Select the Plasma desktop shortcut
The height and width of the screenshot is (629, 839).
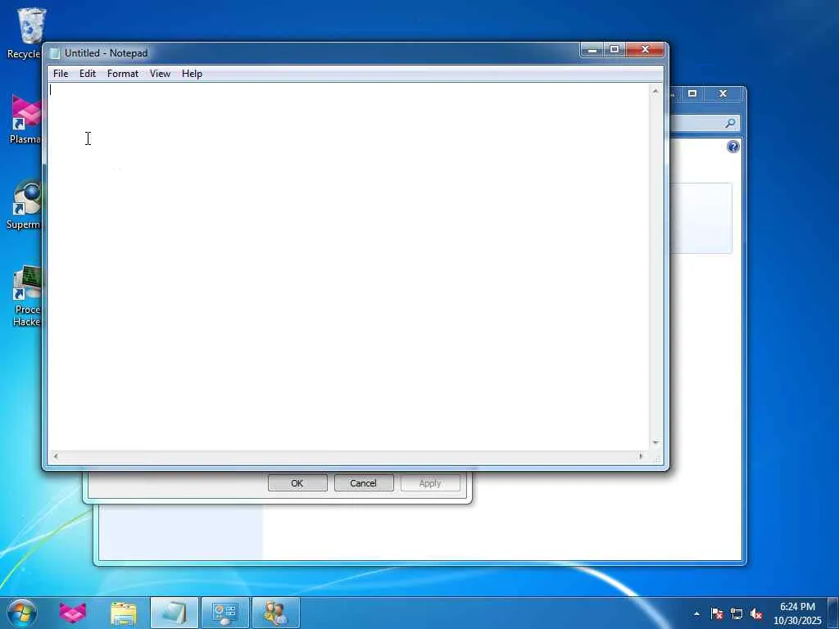(x=25, y=120)
